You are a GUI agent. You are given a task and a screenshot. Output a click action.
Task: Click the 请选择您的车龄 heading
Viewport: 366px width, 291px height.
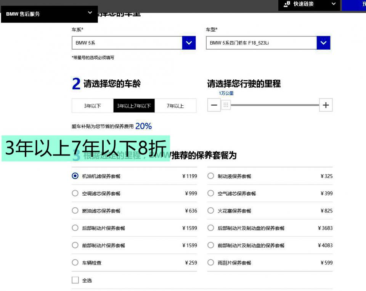point(112,84)
